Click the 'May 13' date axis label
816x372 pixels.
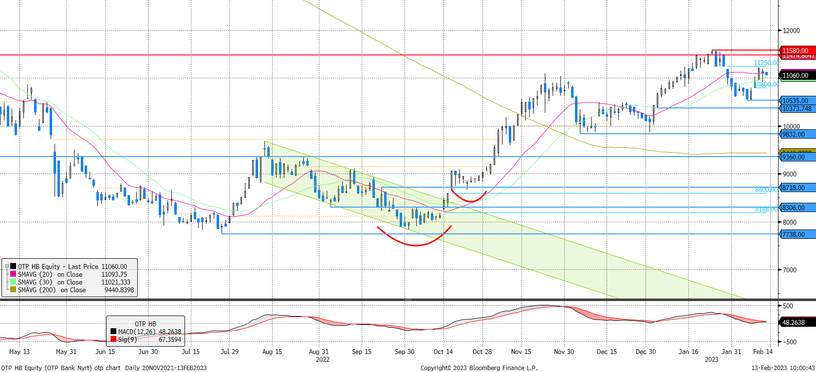tap(19, 352)
